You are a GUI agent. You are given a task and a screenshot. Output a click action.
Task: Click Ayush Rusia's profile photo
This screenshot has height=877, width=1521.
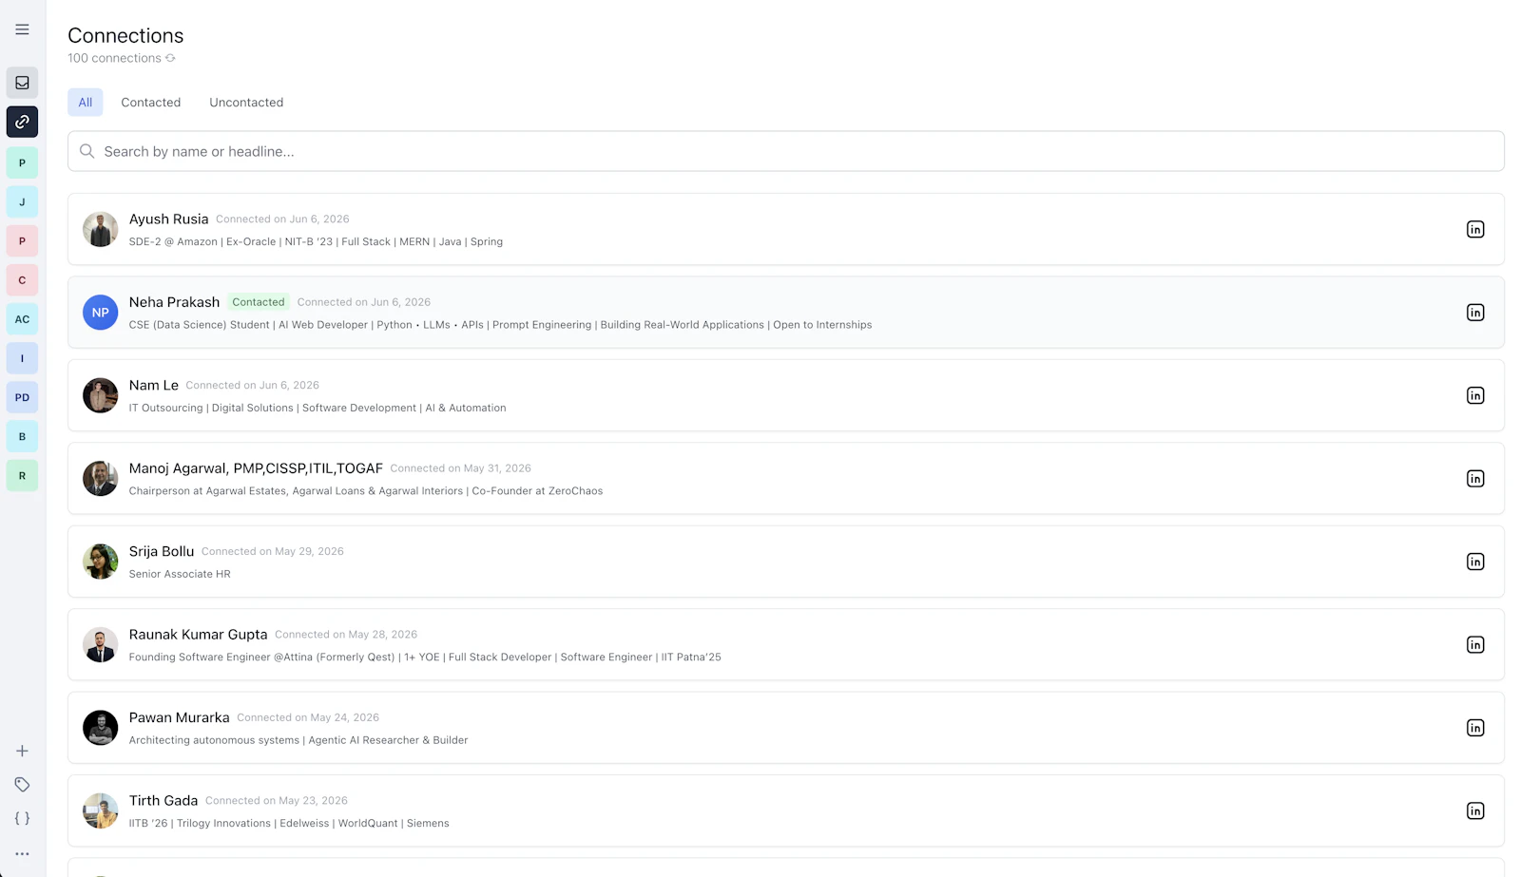coord(100,229)
